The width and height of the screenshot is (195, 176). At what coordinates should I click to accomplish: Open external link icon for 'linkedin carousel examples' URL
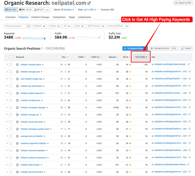189,150
